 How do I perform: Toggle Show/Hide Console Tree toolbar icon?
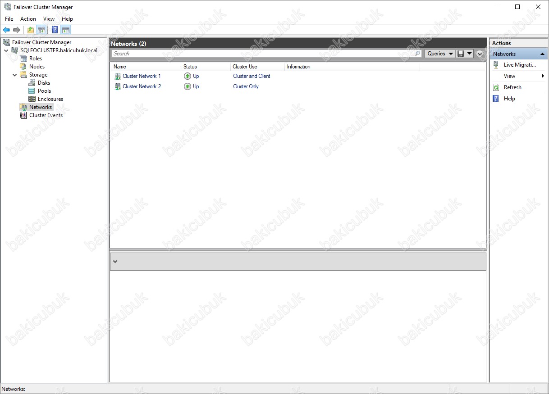[41, 30]
